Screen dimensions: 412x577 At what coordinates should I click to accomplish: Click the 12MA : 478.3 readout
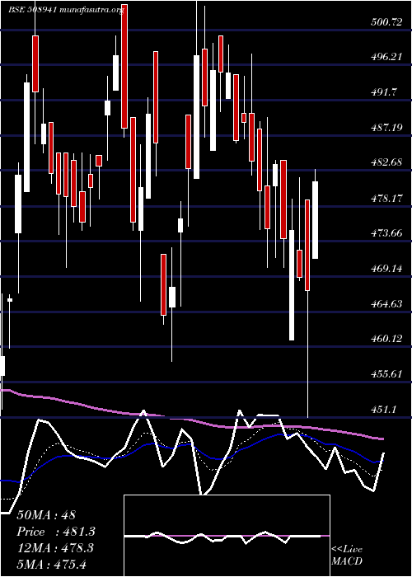click(55, 548)
